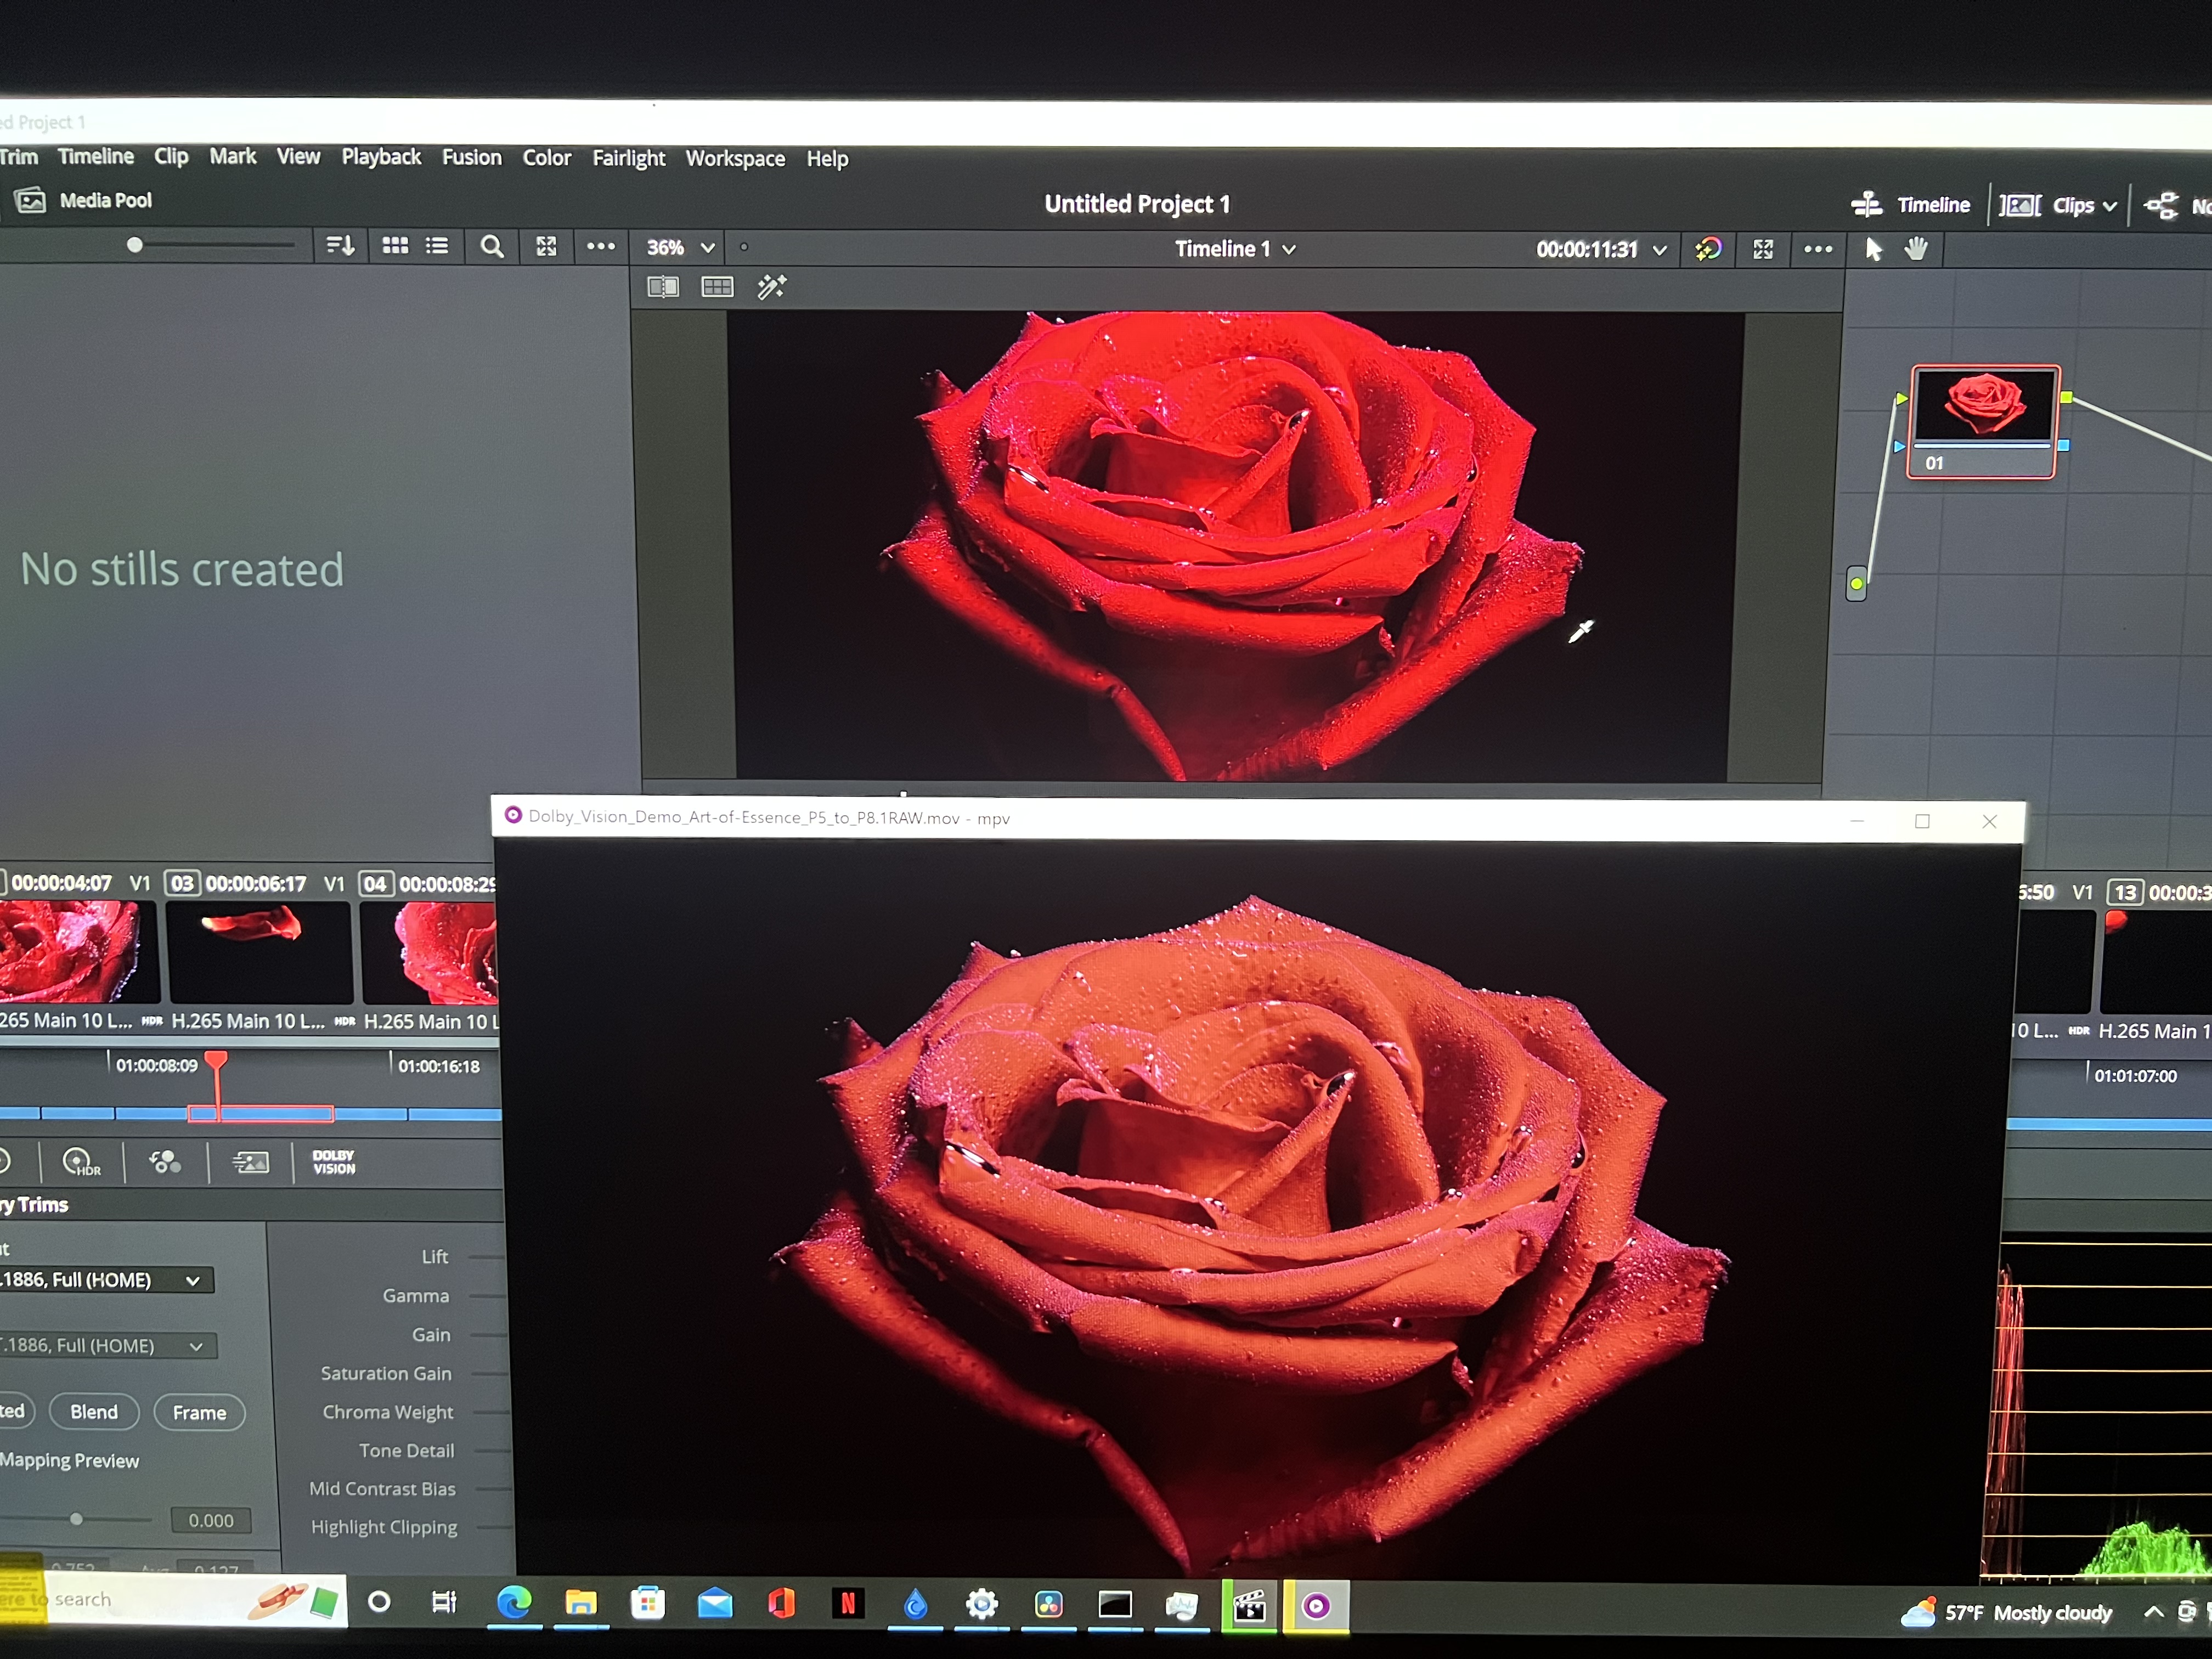Click the red playhead on the mini timeline
Screen dimensions: 2212x1659
(216, 1060)
